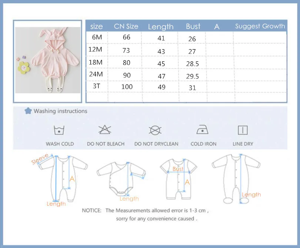Click CN Size value '100'

127,87
